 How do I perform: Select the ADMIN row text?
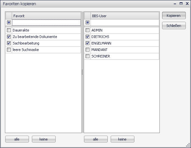click(97, 30)
